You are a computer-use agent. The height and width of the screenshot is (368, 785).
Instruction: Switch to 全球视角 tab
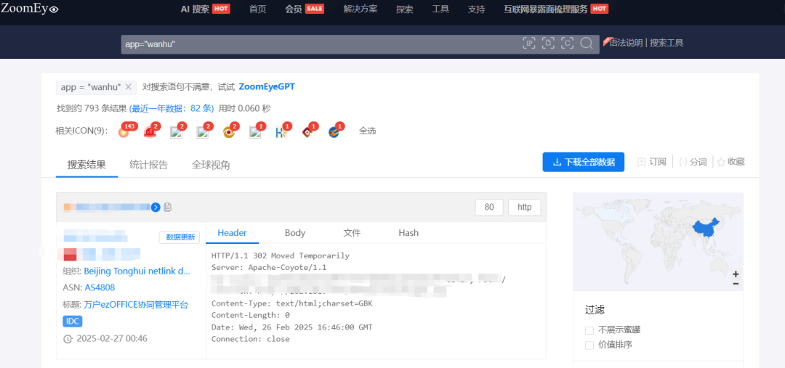(x=211, y=165)
